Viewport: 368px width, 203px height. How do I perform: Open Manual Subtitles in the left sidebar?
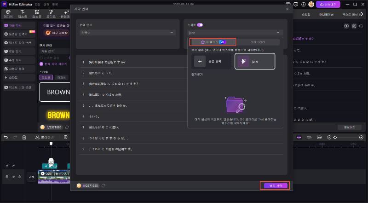pos(19,60)
